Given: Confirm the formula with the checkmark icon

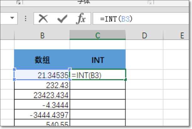Looking at the screenshot, I should [62, 19].
